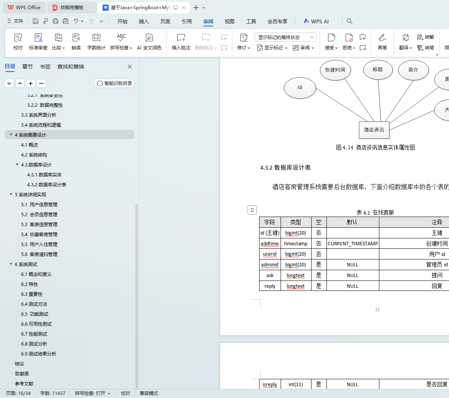Open WPS AI assistant

[316, 21]
